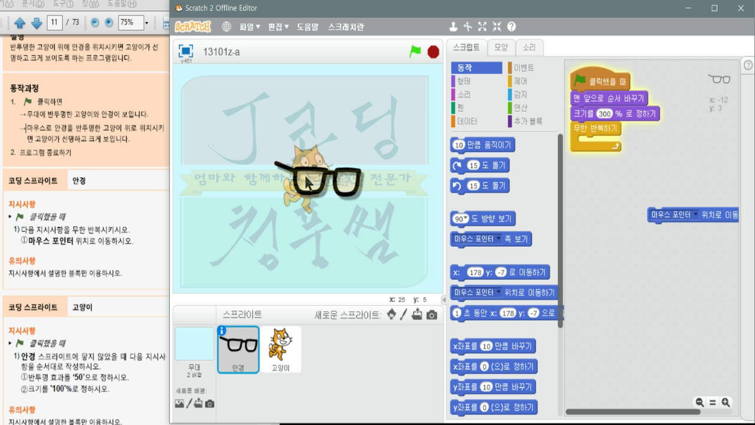Image resolution: width=755 pixels, height=425 pixels.
Task: Select the duplicate (stamp) toolbar tool
Action: (x=453, y=27)
